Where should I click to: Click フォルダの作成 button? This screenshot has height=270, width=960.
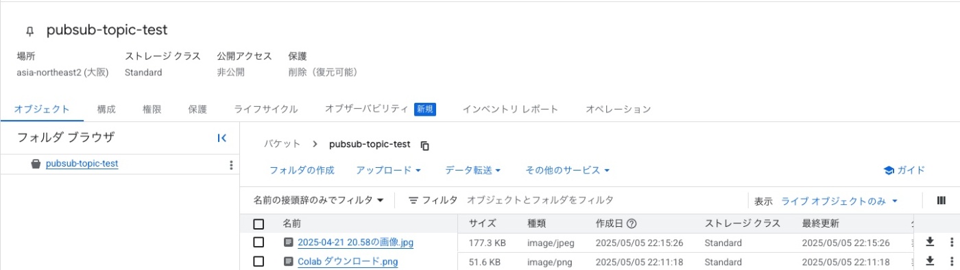coord(302,170)
